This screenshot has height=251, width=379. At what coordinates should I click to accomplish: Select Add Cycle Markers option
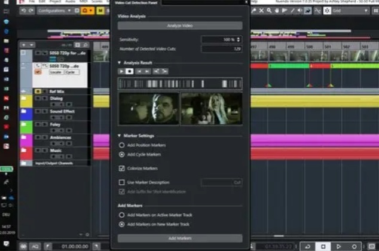(122, 154)
